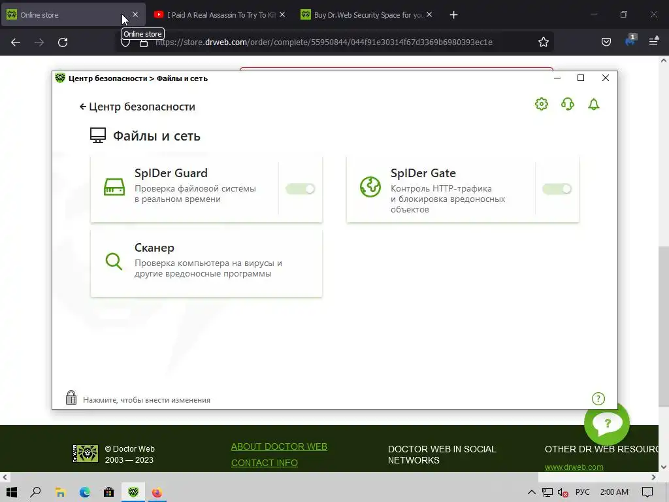The width and height of the screenshot is (669, 502).
Task: Open the green chat help bubble
Action: click(x=607, y=423)
